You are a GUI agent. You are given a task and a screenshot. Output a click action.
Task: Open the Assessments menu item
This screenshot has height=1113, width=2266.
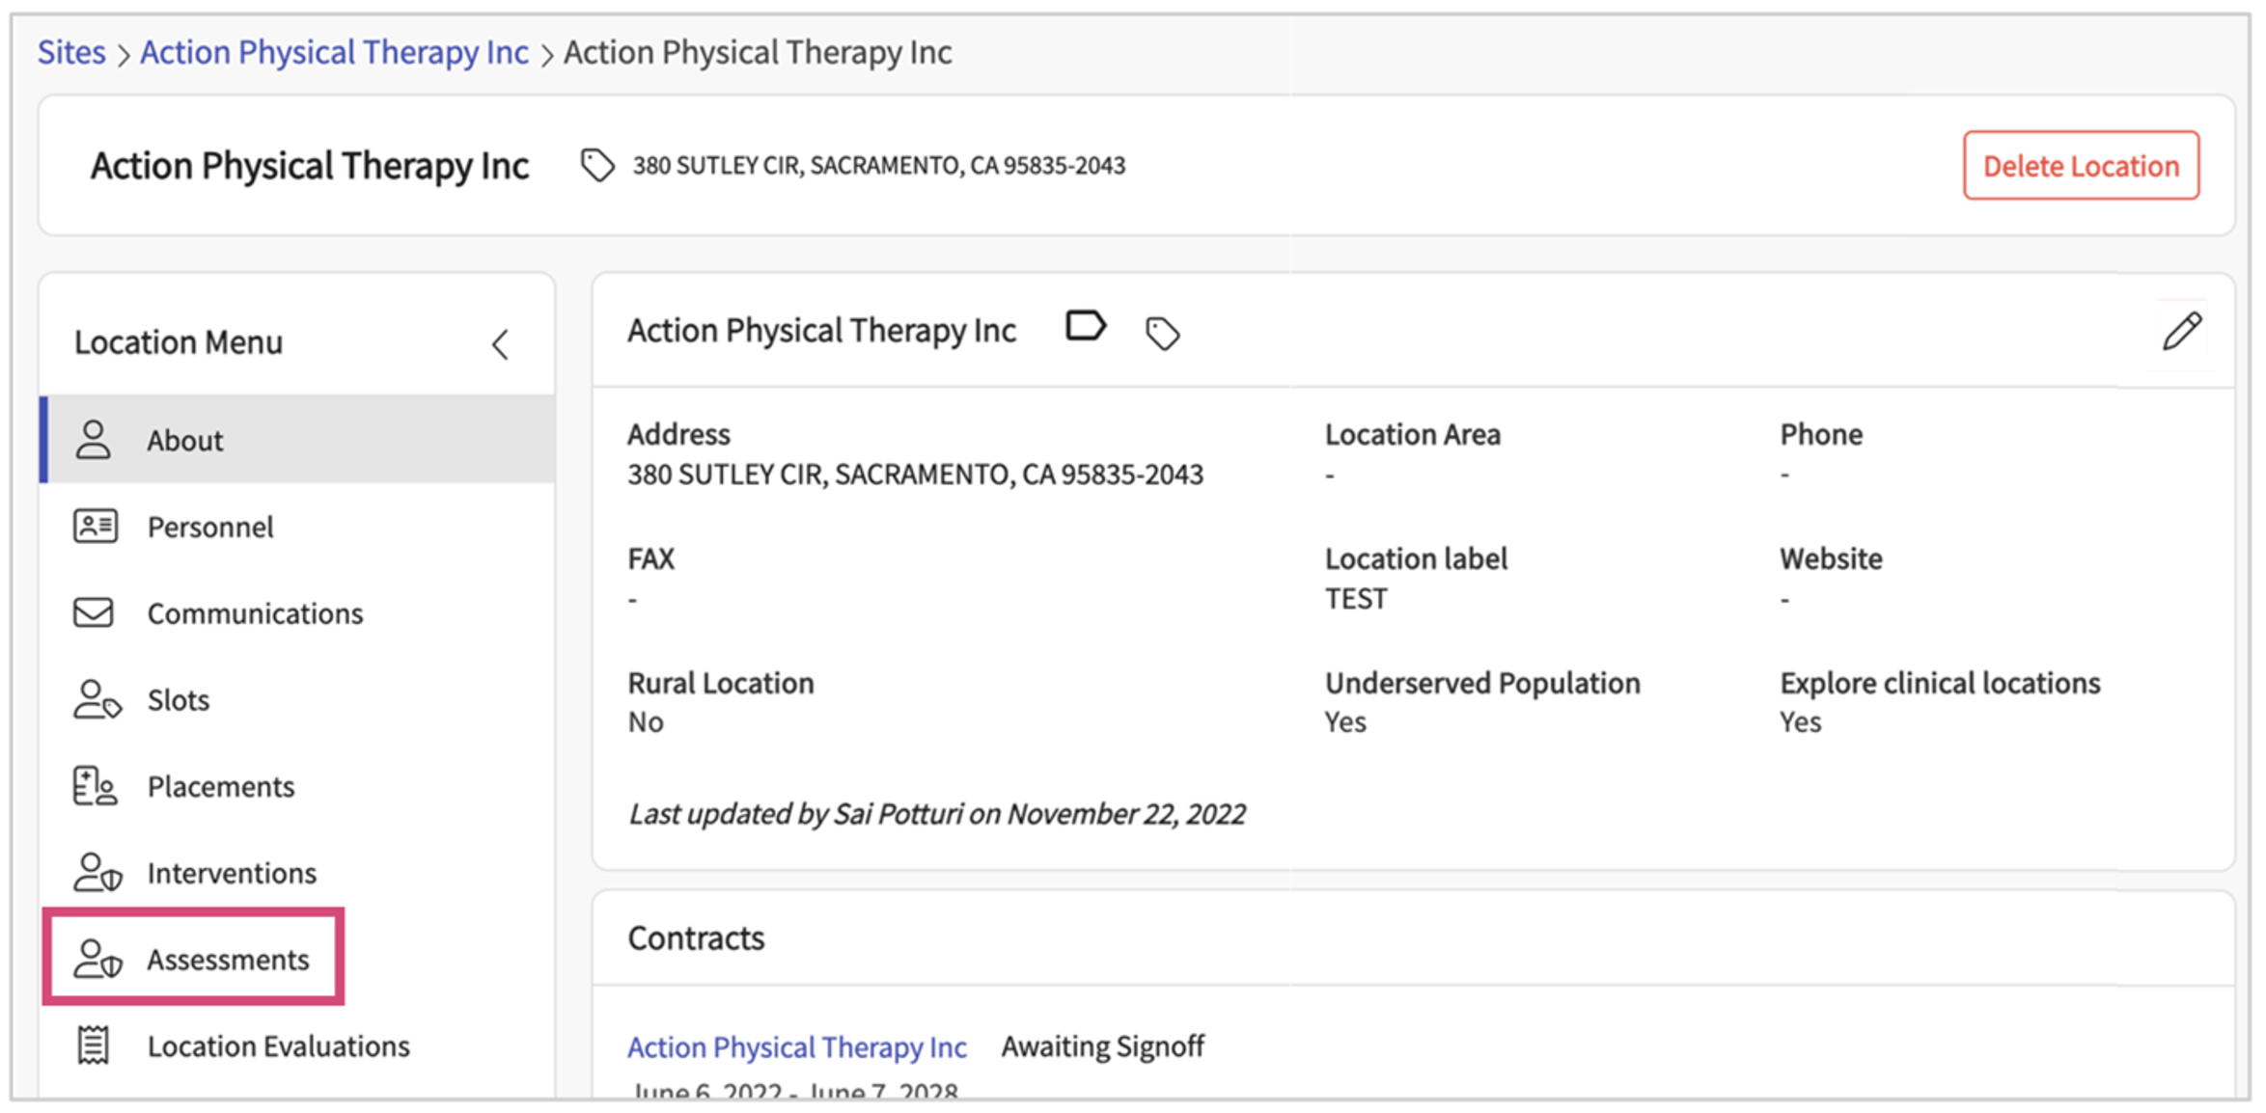(x=228, y=960)
